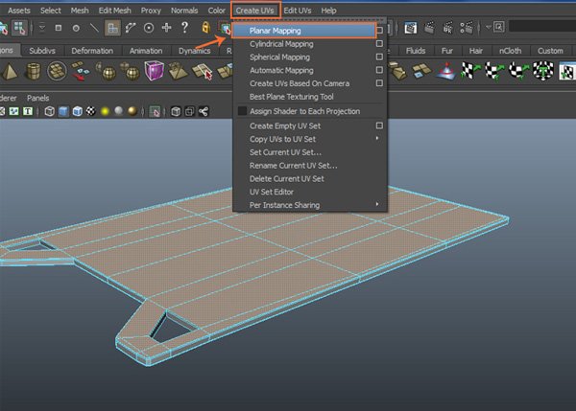Screen dimensions: 576x411
Task: Click the spherical mapping checkered ball icon
Action: tap(518, 71)
